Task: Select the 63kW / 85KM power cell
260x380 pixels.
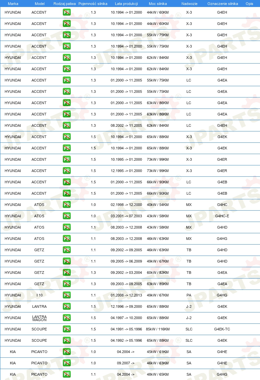Action: (158, 284)
